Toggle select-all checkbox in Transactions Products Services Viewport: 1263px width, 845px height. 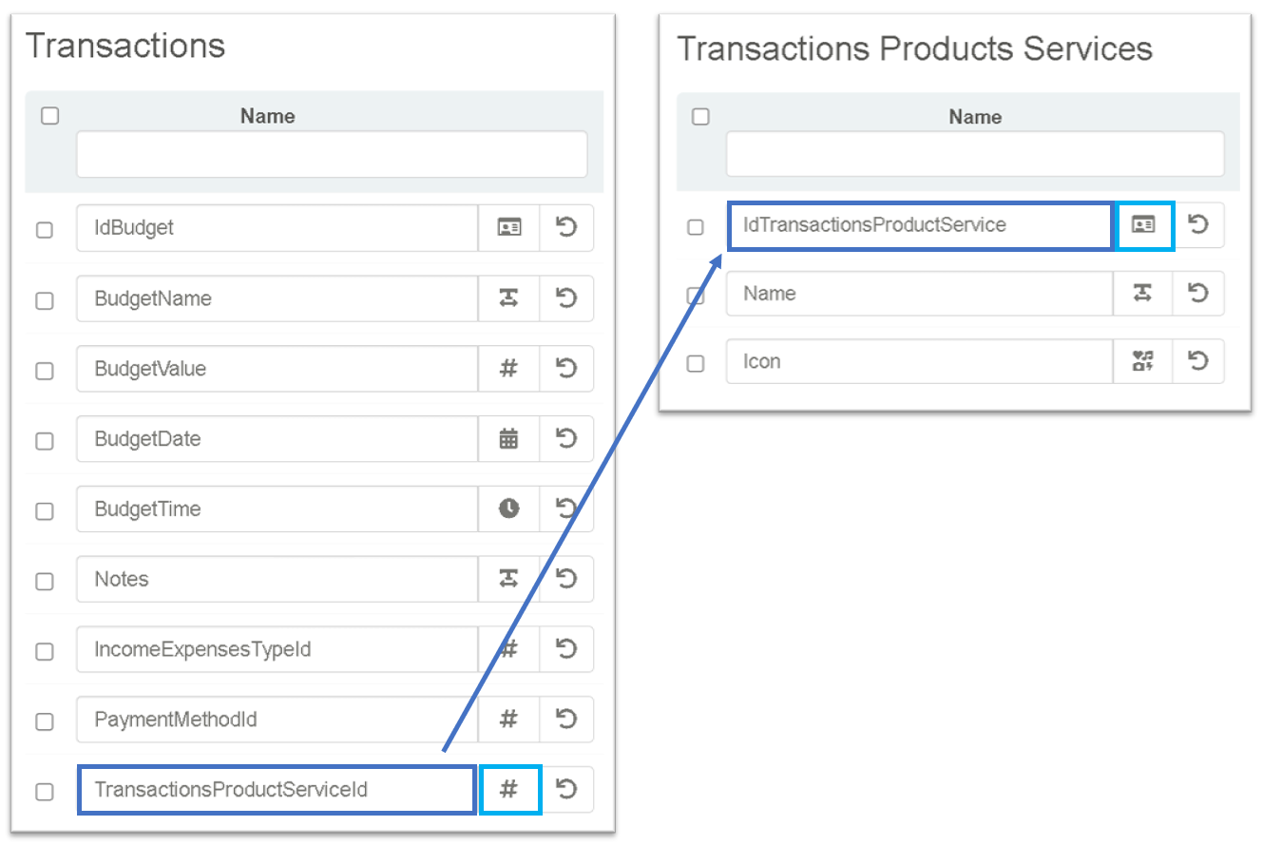pos(700,117)
